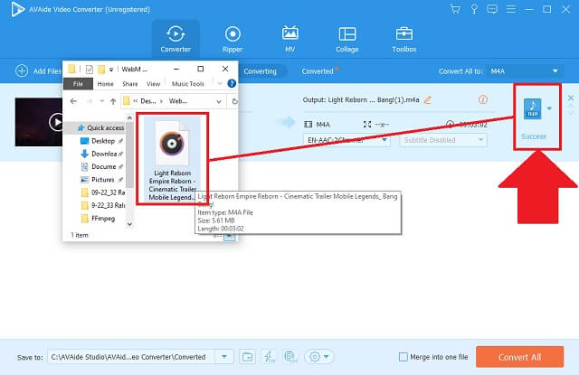Open the shopping cart icon

[455, 9]
